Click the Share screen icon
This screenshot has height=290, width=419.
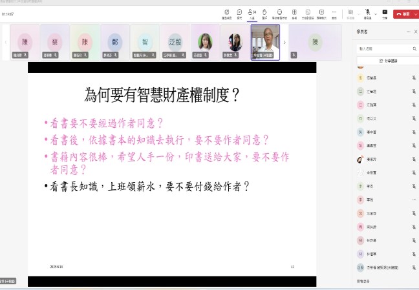[x=385, y=13]
